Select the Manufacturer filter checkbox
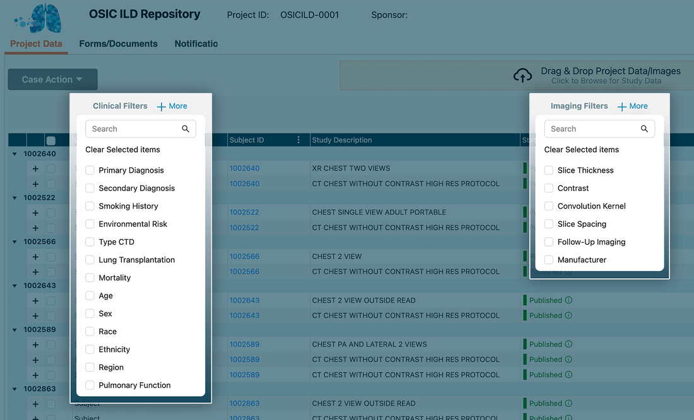The width and height of the screenshot is (694, 420). 549,260
